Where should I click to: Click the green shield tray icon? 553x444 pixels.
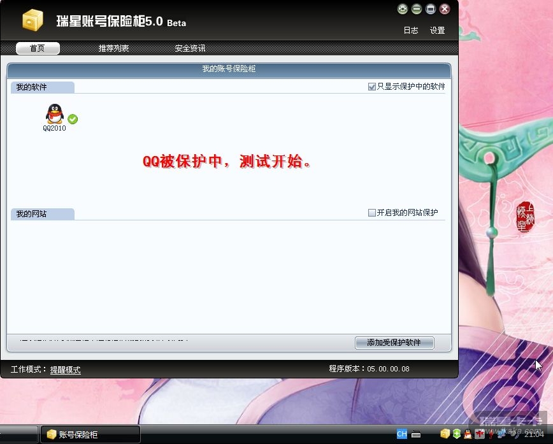(x=457, y=433)
